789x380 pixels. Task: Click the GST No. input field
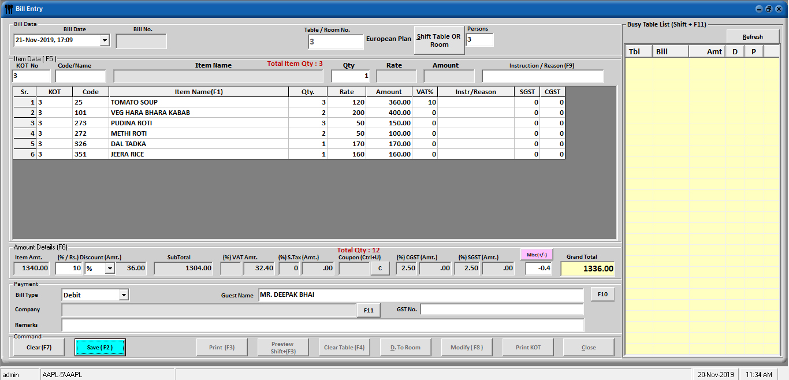click(501, 310)
